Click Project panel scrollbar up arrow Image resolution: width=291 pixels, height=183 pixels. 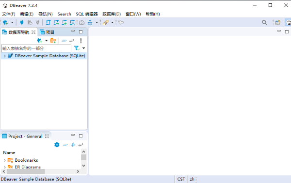pyautogui.click(x=84, y=152)
